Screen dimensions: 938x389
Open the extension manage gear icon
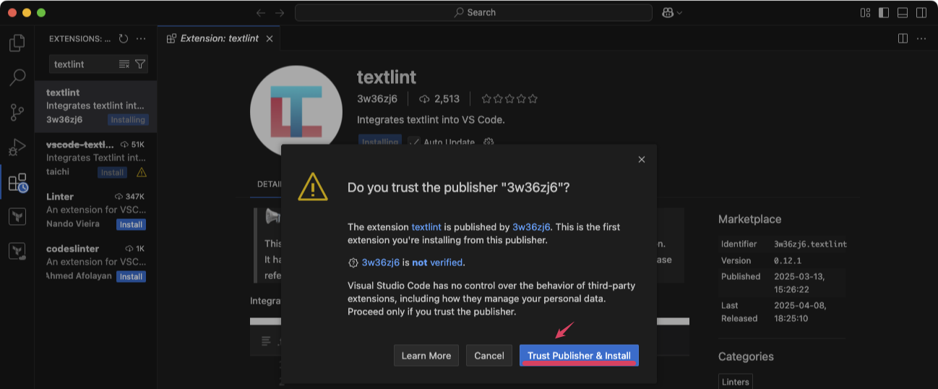point(489,142)
